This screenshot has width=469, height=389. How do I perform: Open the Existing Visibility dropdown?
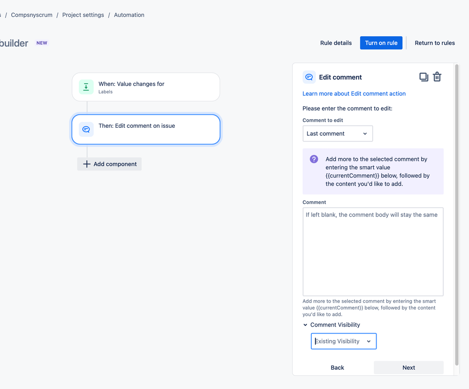pyautogui.click(x=343, y=341)
